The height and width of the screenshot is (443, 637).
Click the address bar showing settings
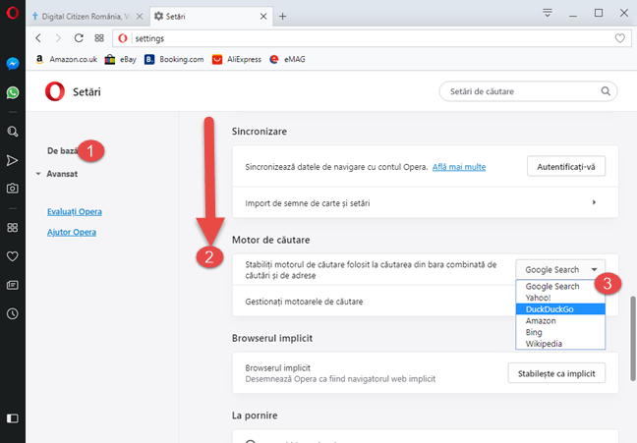click(372, 38)
